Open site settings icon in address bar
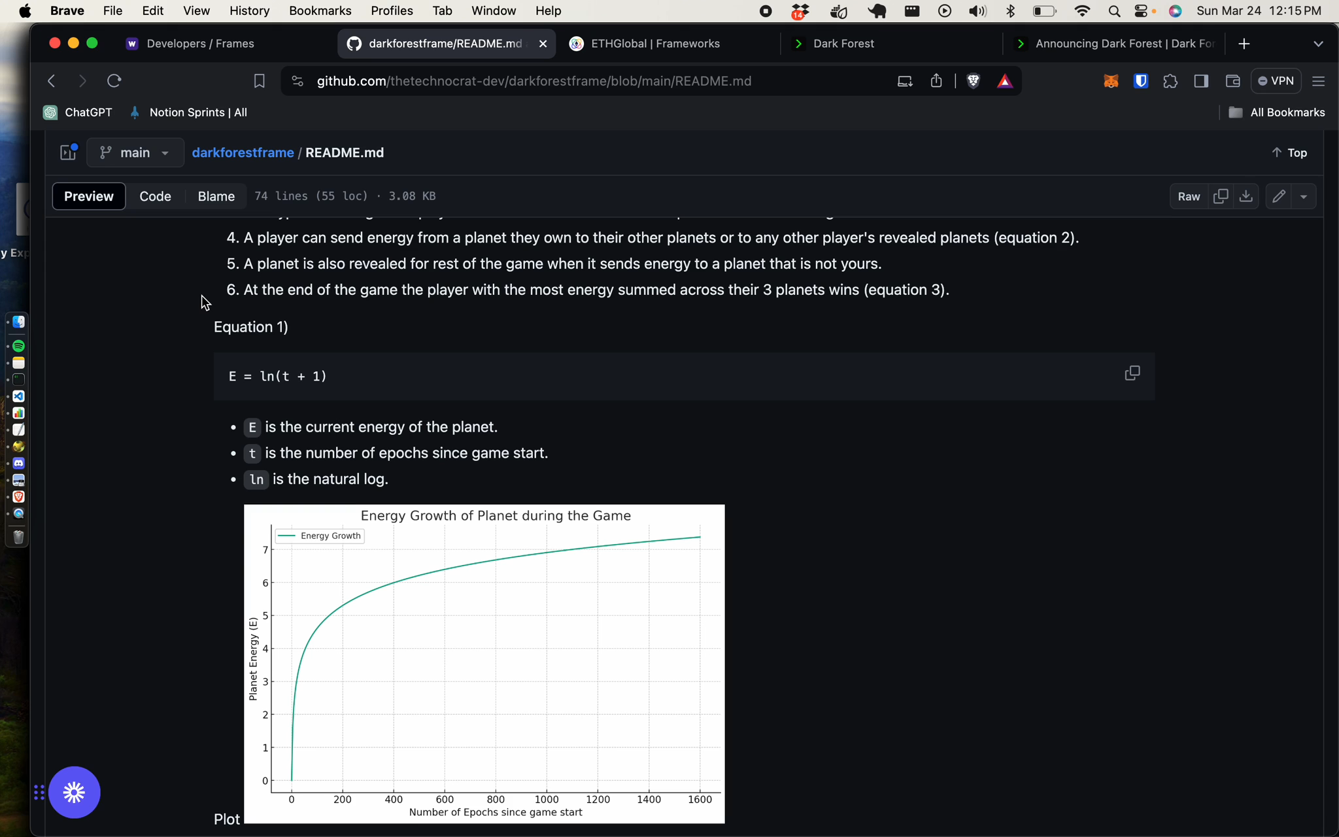 [x=297, y=81]
